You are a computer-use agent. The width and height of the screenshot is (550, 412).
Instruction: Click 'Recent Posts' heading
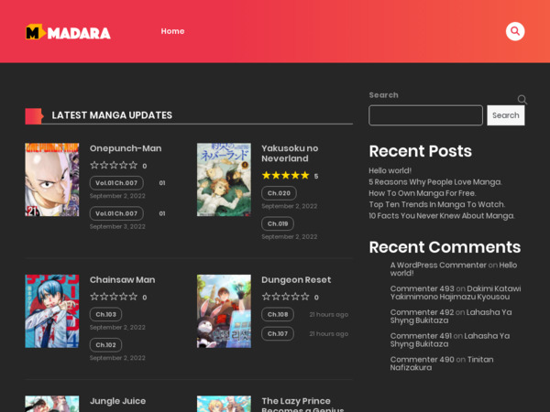pos(420,151)
